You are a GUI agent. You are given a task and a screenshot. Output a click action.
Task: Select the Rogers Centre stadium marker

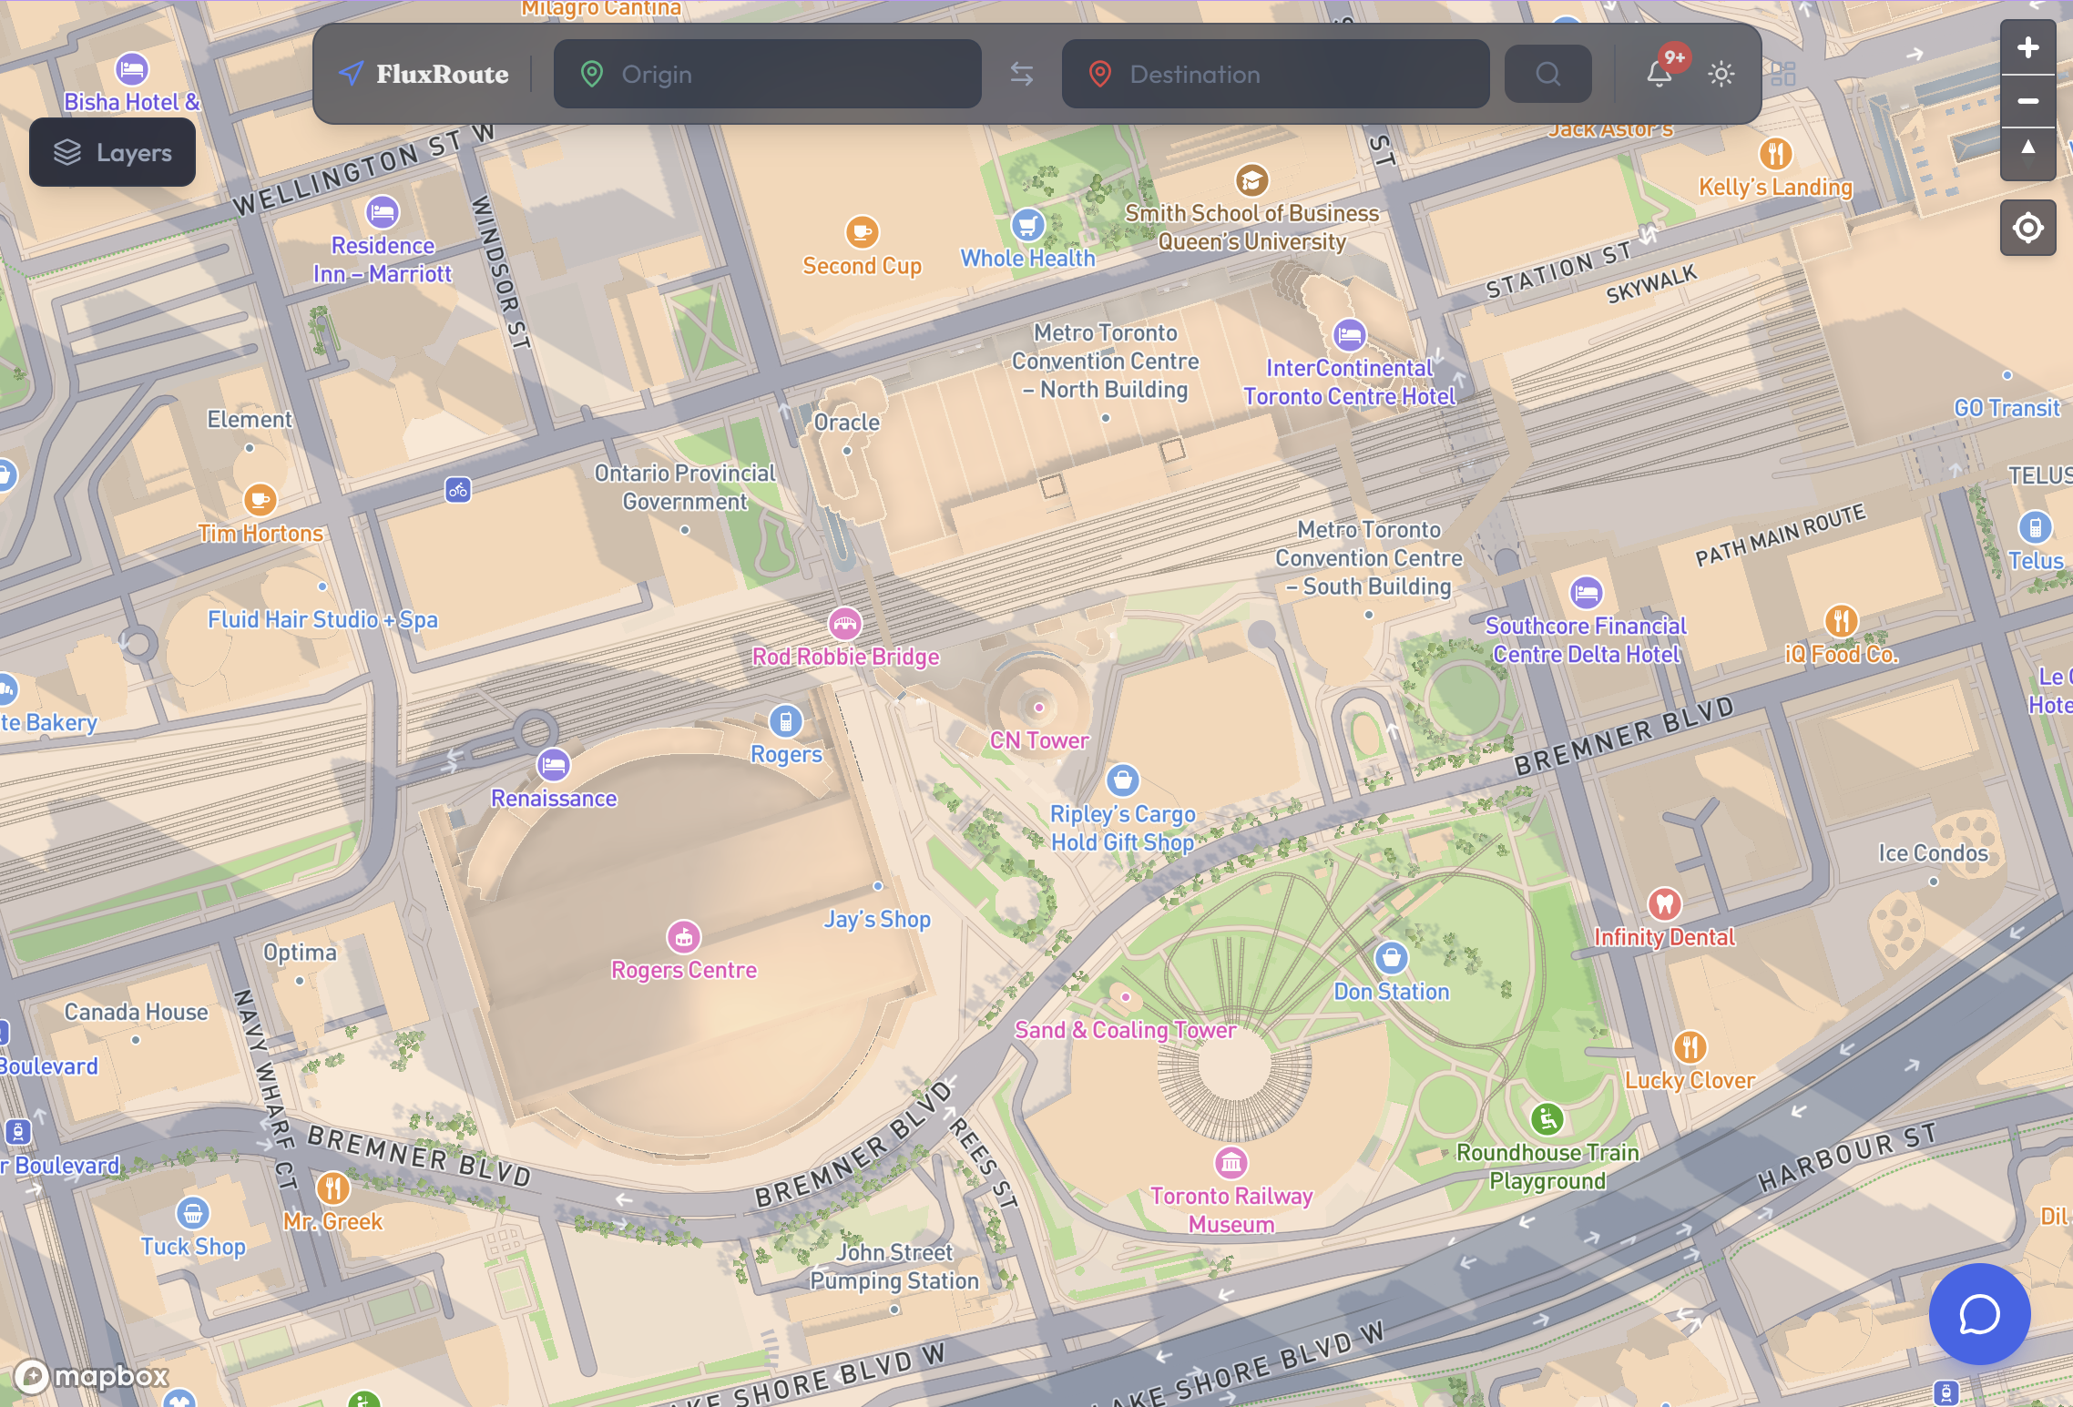tap(684, 936)
